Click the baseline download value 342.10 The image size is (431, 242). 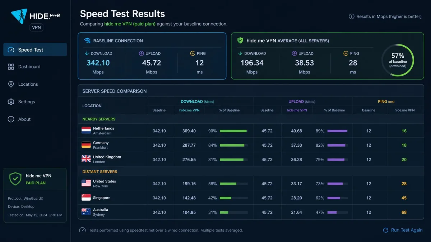(98, 63)
